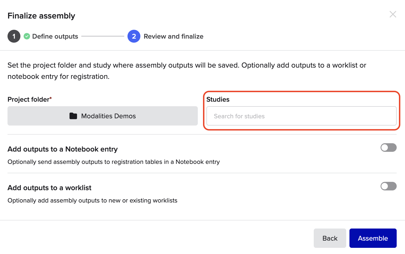Open the Modalities Demos project folder selector

[x=103, y=116]
